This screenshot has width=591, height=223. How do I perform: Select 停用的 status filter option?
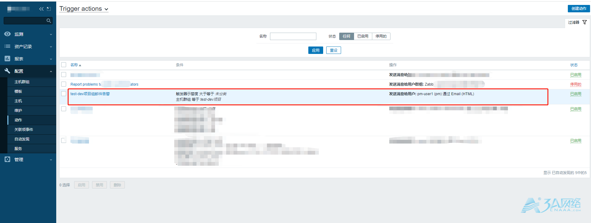click(381, 36)
